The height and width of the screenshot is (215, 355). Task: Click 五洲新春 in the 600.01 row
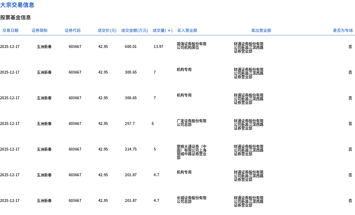tap(44, 46)
